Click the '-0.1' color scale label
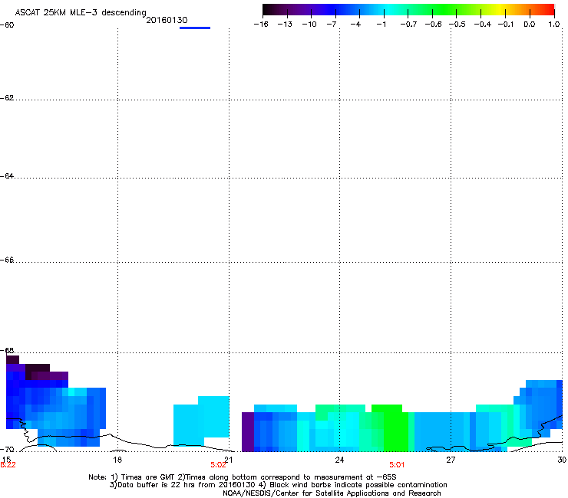 pos(506,25)
